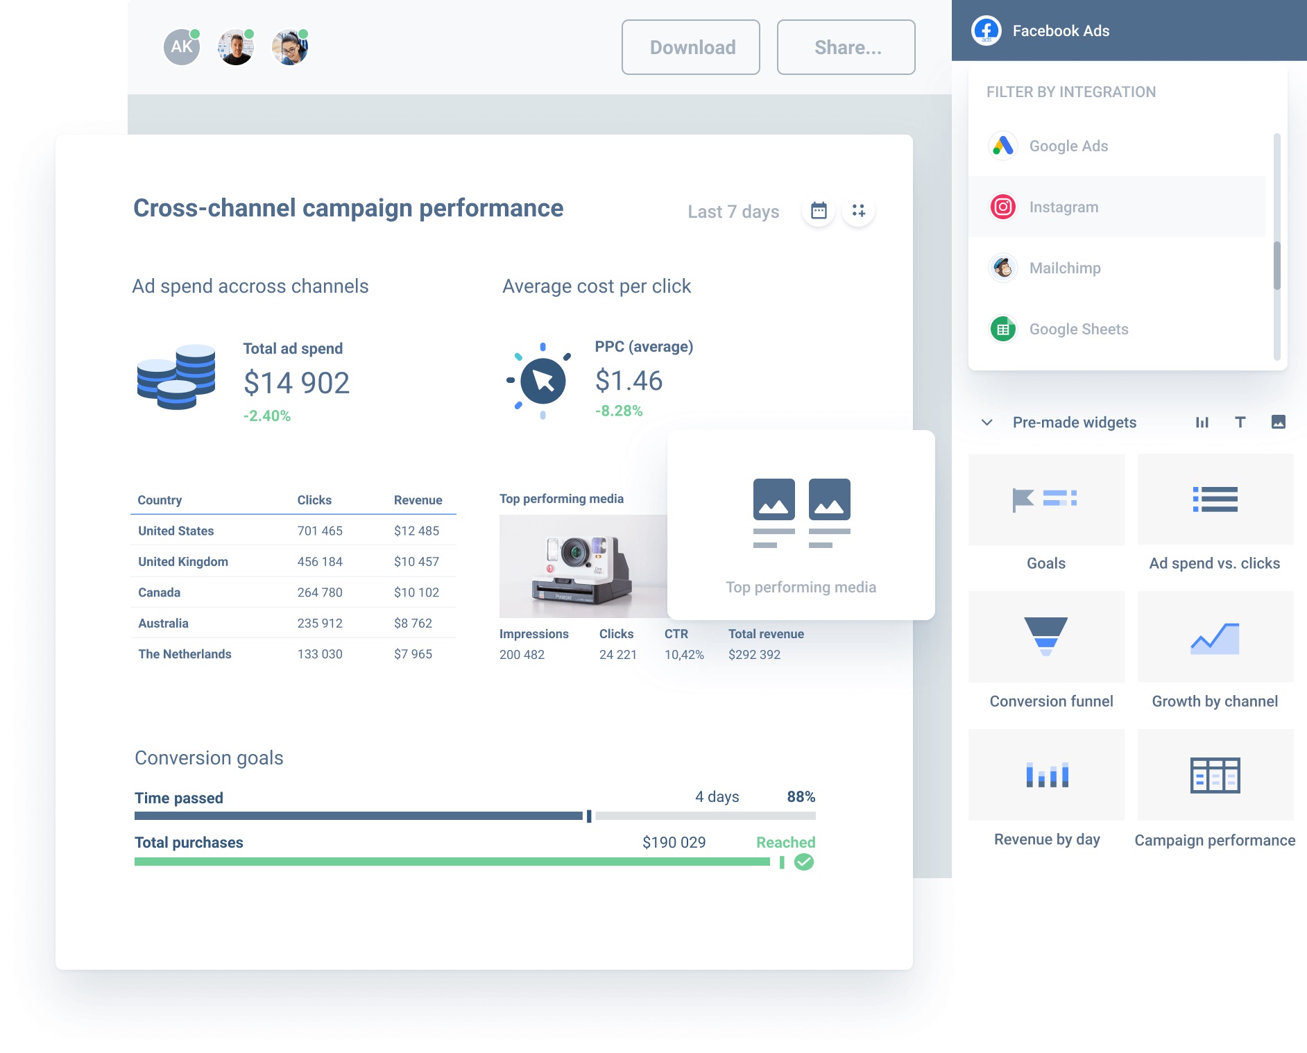1307x1053 pixels.
Task: Click the Mailchimp logo icon
Action: click(x=1003, y=268)
